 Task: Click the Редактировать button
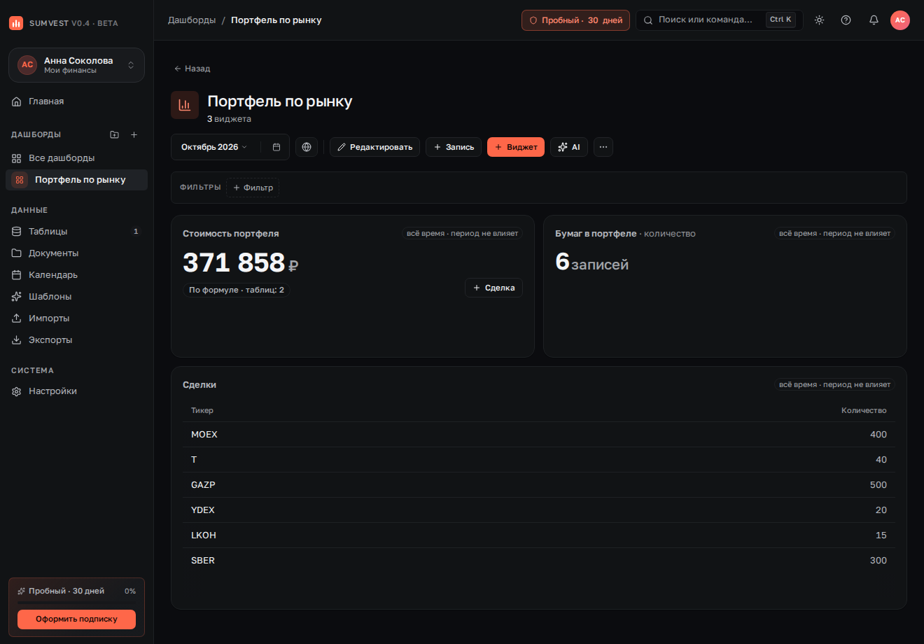tap(374, 147)
